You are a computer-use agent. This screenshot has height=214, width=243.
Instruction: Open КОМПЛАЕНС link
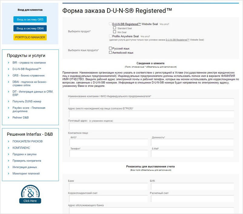click(21, 148)
